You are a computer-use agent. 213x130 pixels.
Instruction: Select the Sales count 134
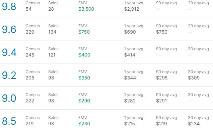click(52, 32)
